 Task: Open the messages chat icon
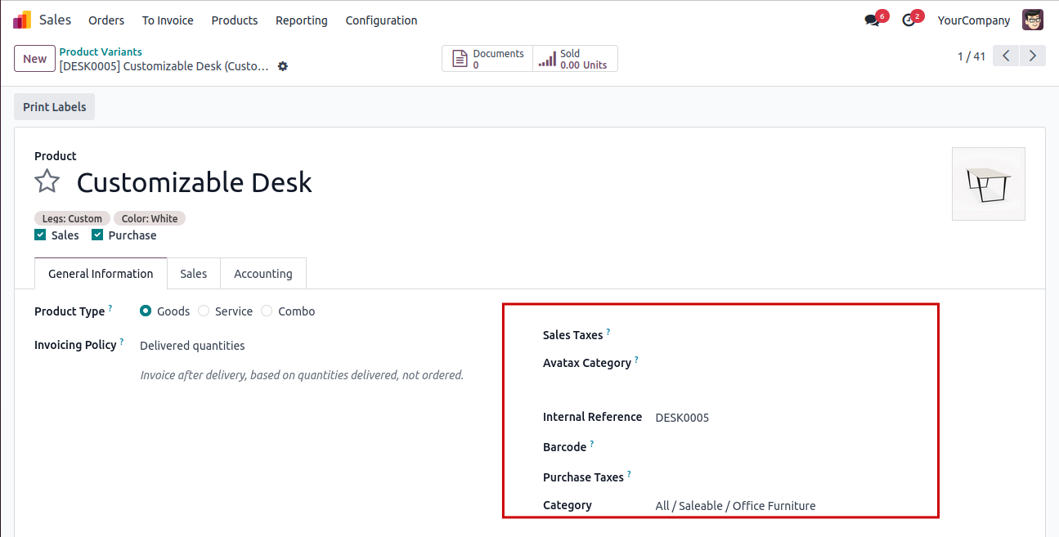[872, 20]
